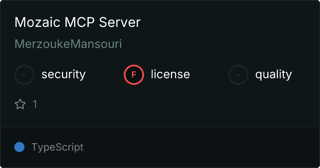The height and width of the screenshot is (168, 320).
Task: Click the dash inside the security circle
Action: (24, 75)
